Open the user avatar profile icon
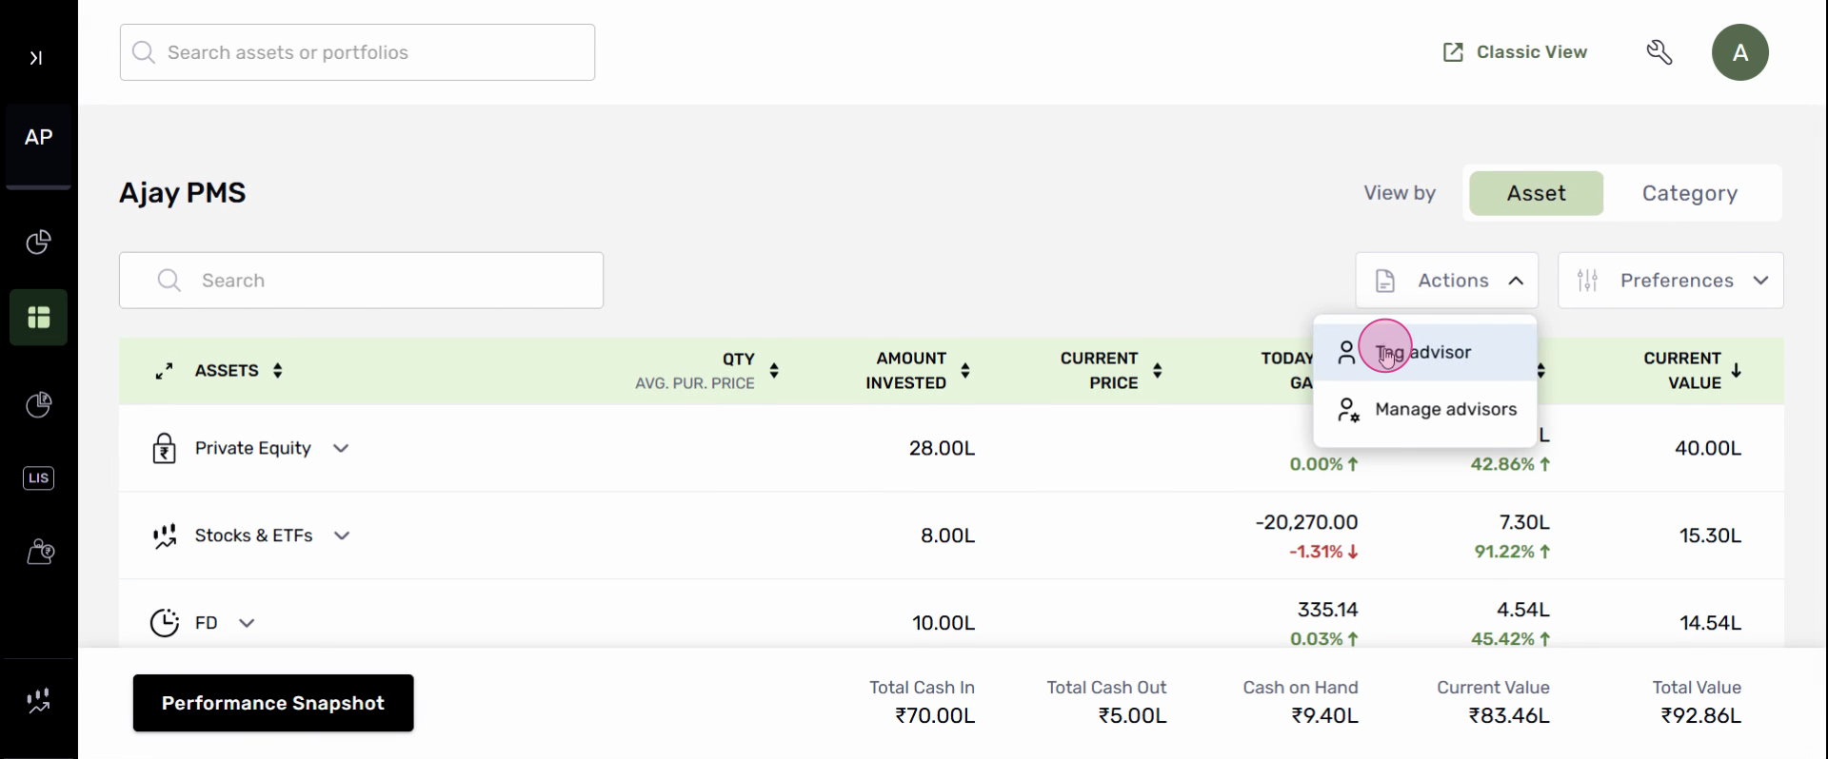Viewport: 1828px width, 759px height. point(1739,52)
